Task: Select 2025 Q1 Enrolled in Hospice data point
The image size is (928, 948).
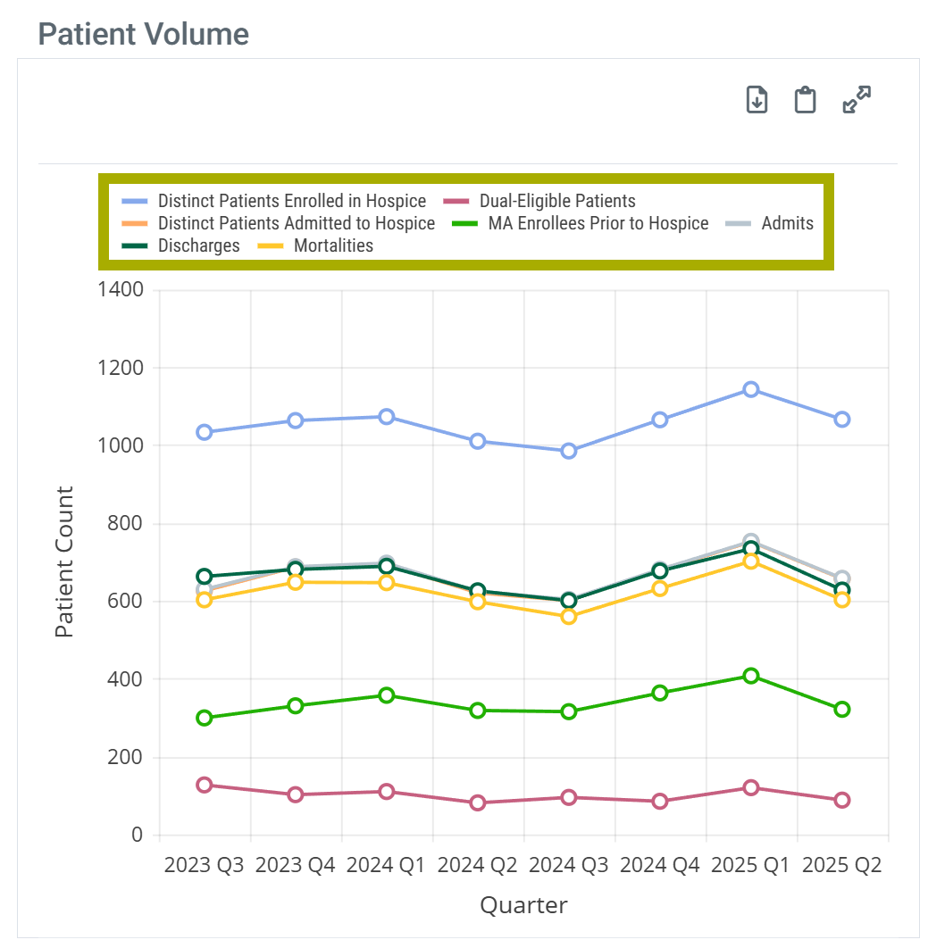Action: pos(751,389)
